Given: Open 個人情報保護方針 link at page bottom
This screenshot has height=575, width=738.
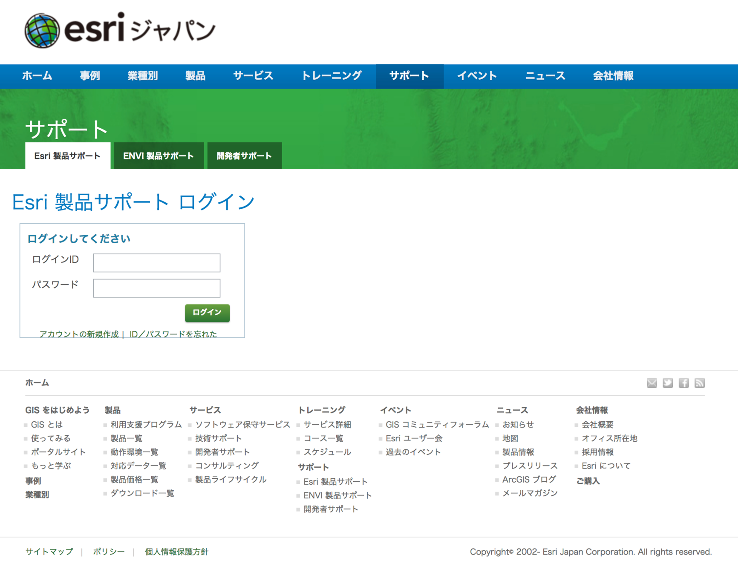Looking at the screenshot, I should click(176, 552).
